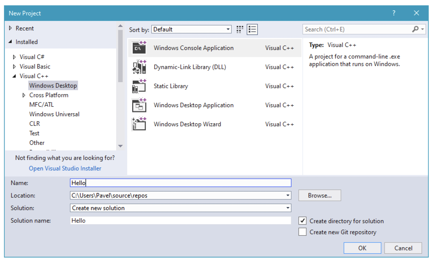Click the category tree scrollbar thumb

point(120,56)
